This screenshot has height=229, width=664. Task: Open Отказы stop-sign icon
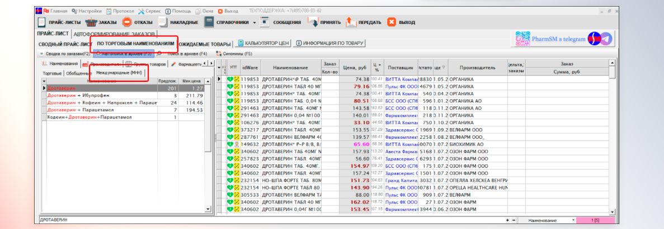click(127, 22)
